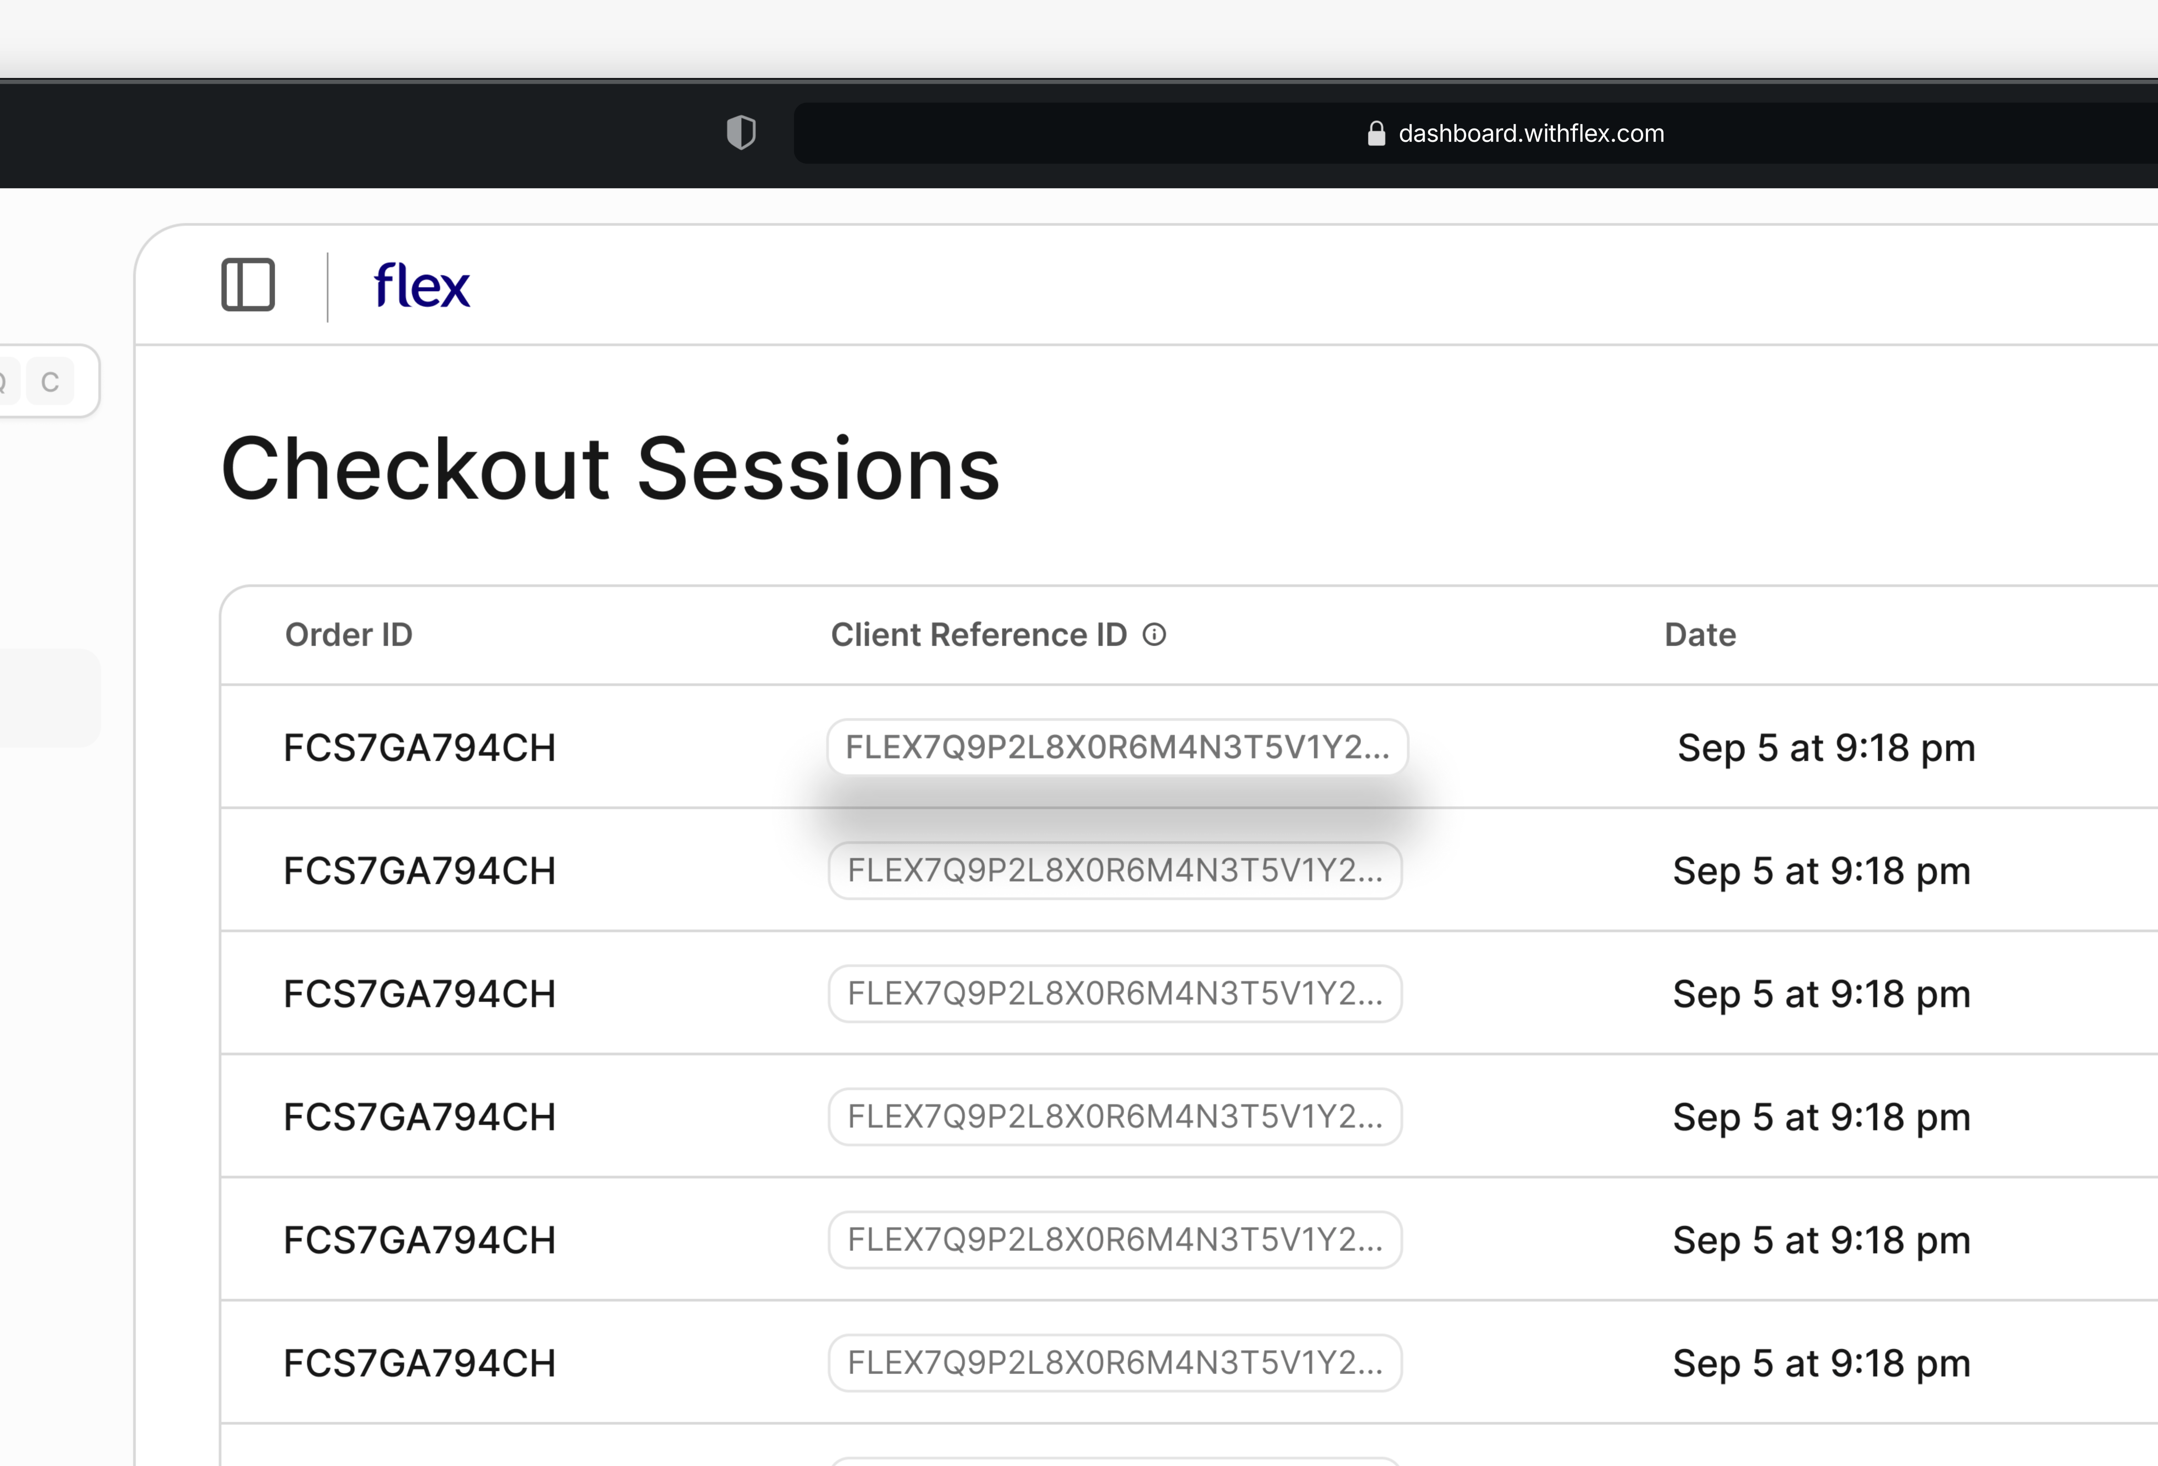This screenshot has width=2158, height=1466.
Task: Click the Client Reference ID column header
Action: coord(979,634)
